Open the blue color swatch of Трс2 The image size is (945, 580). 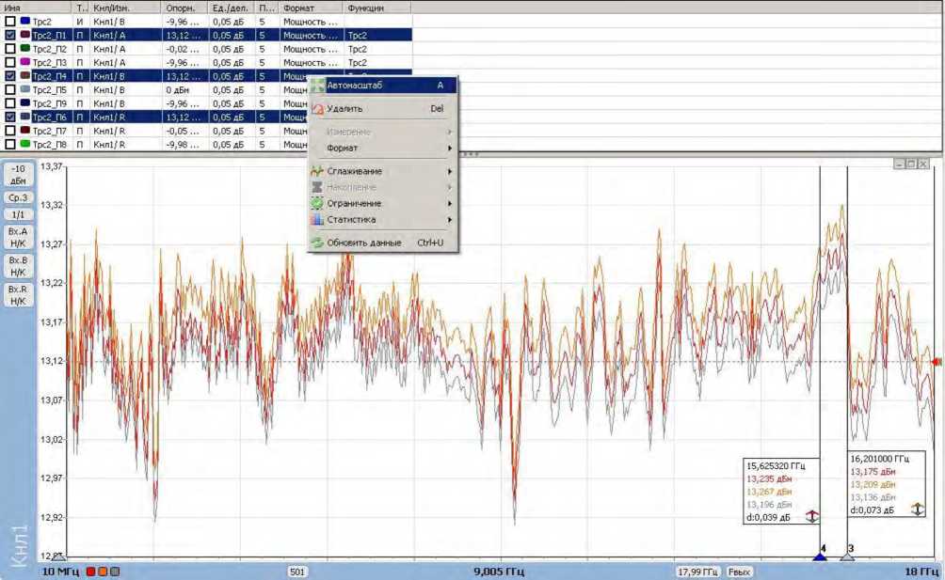24,21
